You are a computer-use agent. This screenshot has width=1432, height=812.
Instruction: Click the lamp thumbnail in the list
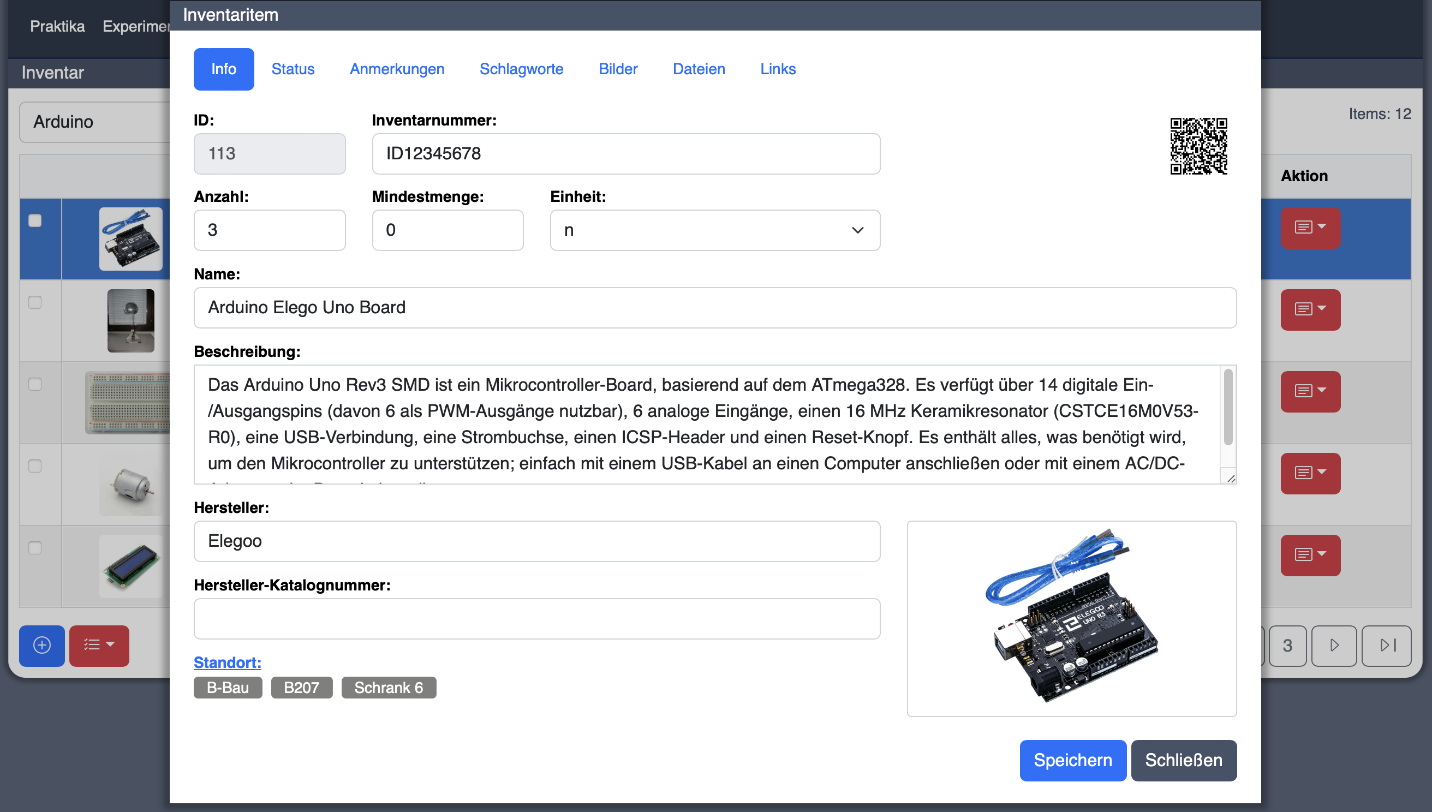coord(130,321)
